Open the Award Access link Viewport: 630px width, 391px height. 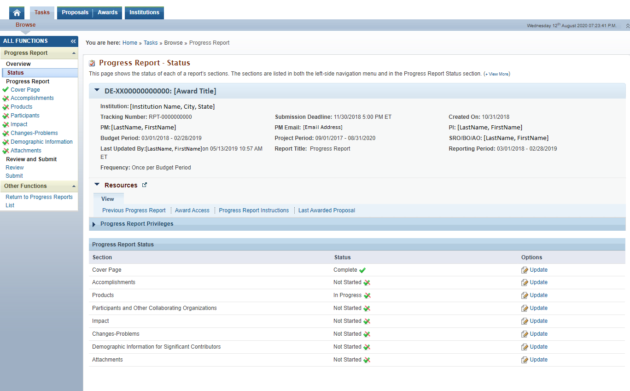coord(192,210)
